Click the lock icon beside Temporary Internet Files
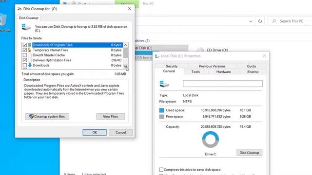312x175 pixels. click(29, 50)
